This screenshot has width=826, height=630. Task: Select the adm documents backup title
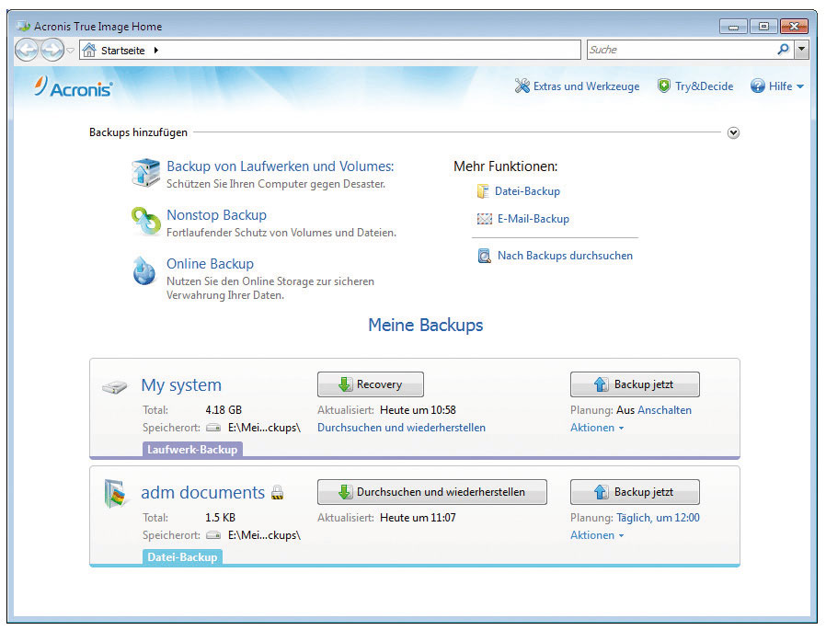pos(202,493)
